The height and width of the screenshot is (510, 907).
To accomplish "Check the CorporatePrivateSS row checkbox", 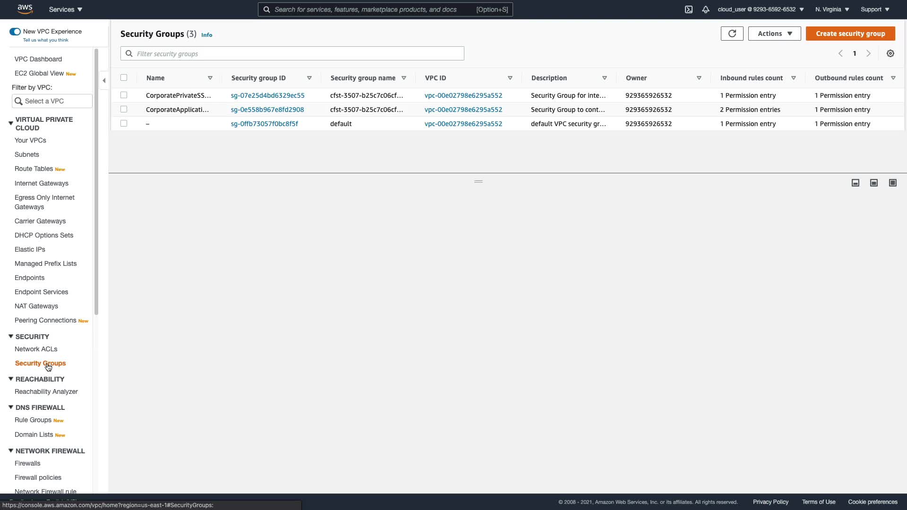I will (x=124, y=95).
